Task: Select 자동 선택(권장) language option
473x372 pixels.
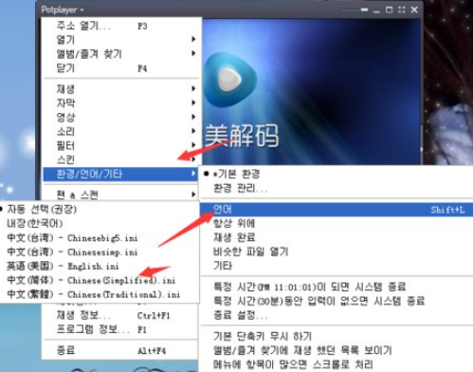Action: point(100,209)
